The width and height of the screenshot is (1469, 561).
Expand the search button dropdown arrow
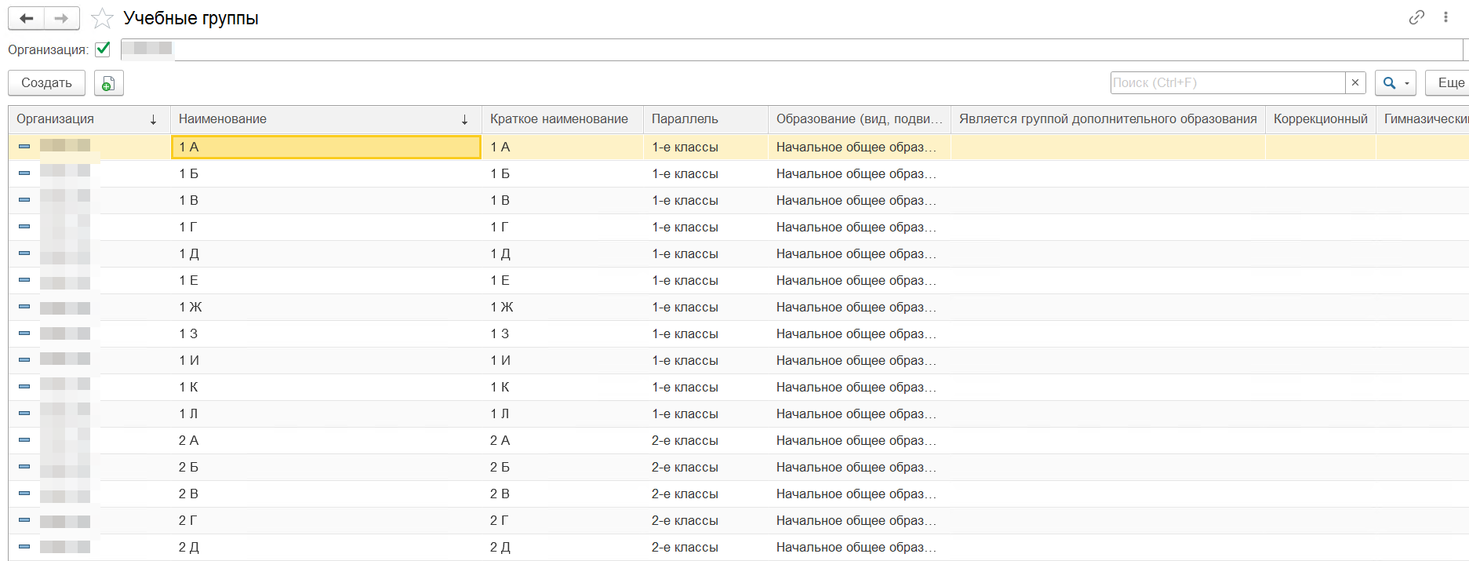1407,82
